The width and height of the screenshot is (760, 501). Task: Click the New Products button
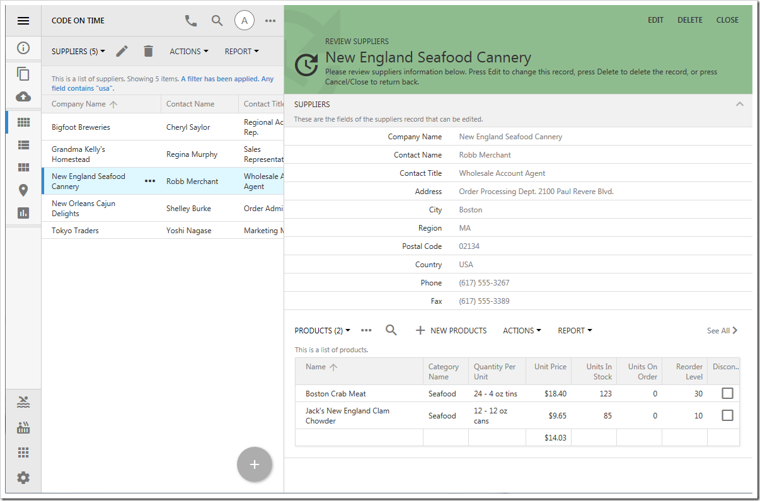(x=451, y=330)
